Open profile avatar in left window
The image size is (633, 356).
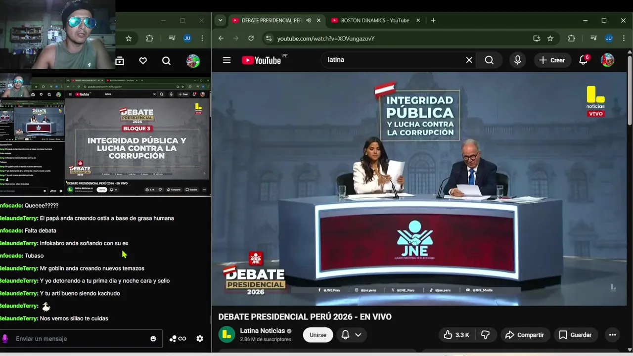pos(193,61)
